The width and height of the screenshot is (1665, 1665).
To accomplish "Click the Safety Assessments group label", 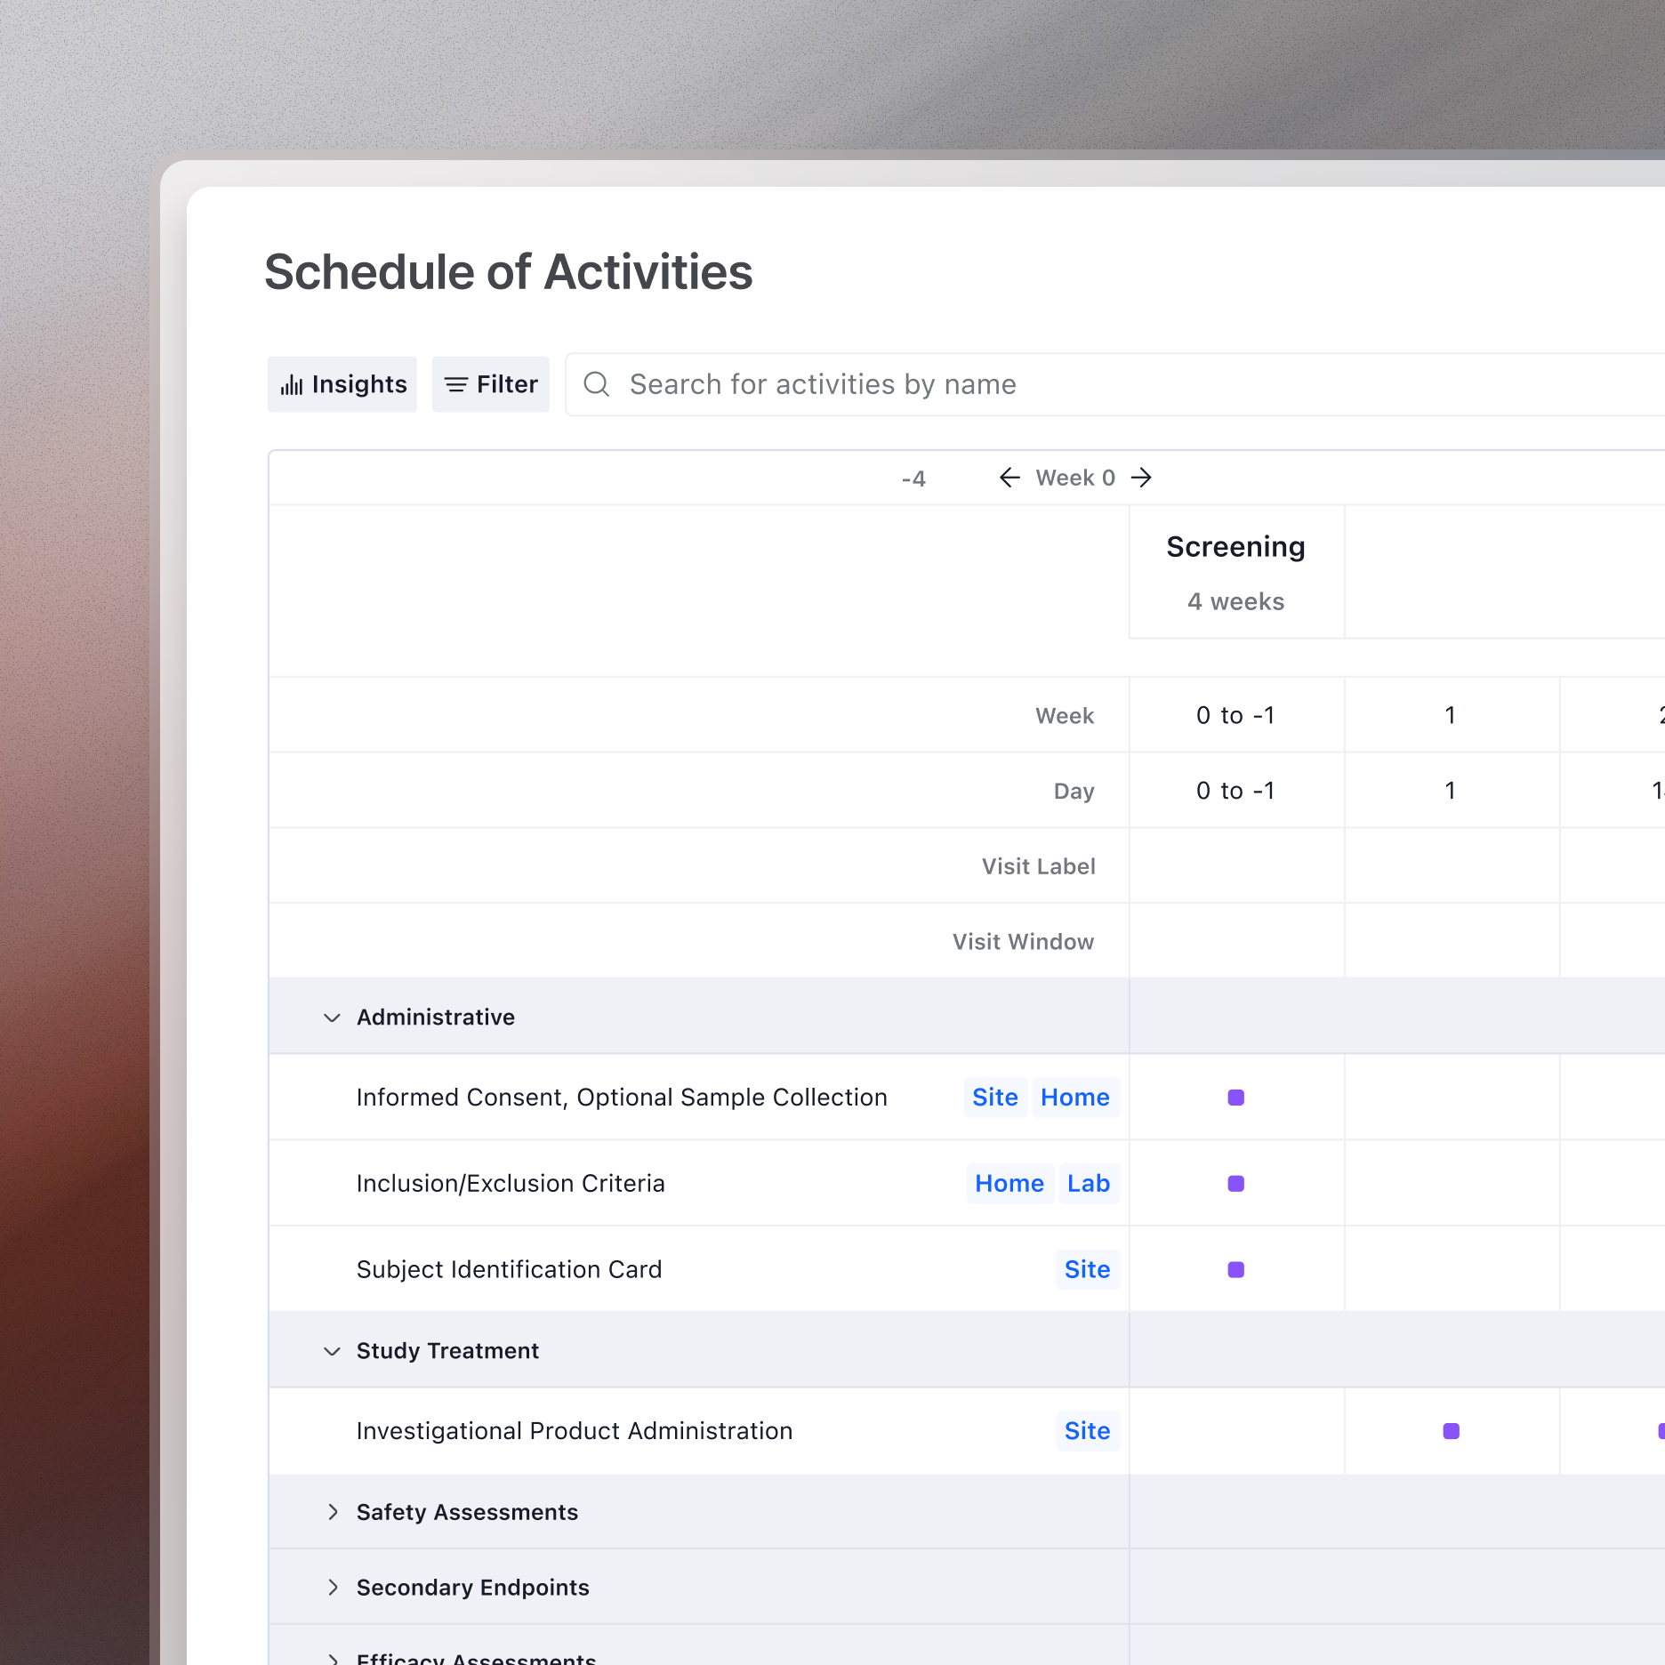I will (x=467, y=1512).
